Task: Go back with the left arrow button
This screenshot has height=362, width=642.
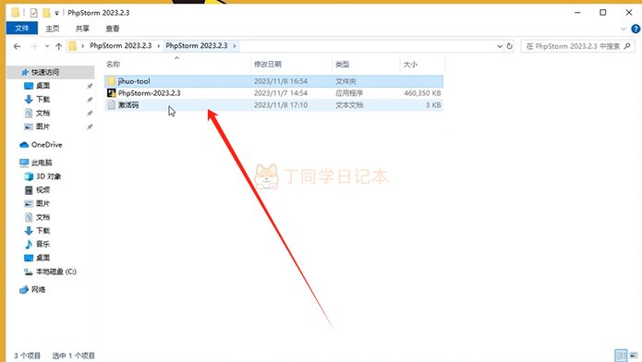Action: pos(17,46)
